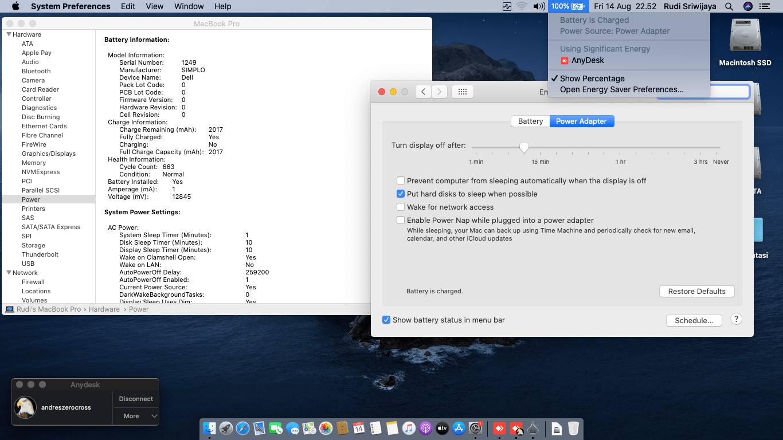
Task: Open the Help menu
Action: pyautogui.click(x=223, y=6)
